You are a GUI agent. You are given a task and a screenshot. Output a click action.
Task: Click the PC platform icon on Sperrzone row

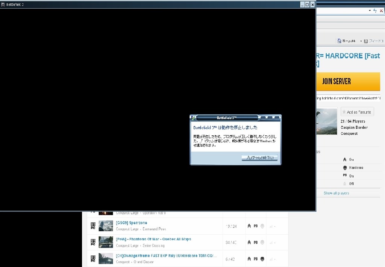coord(93,226)
